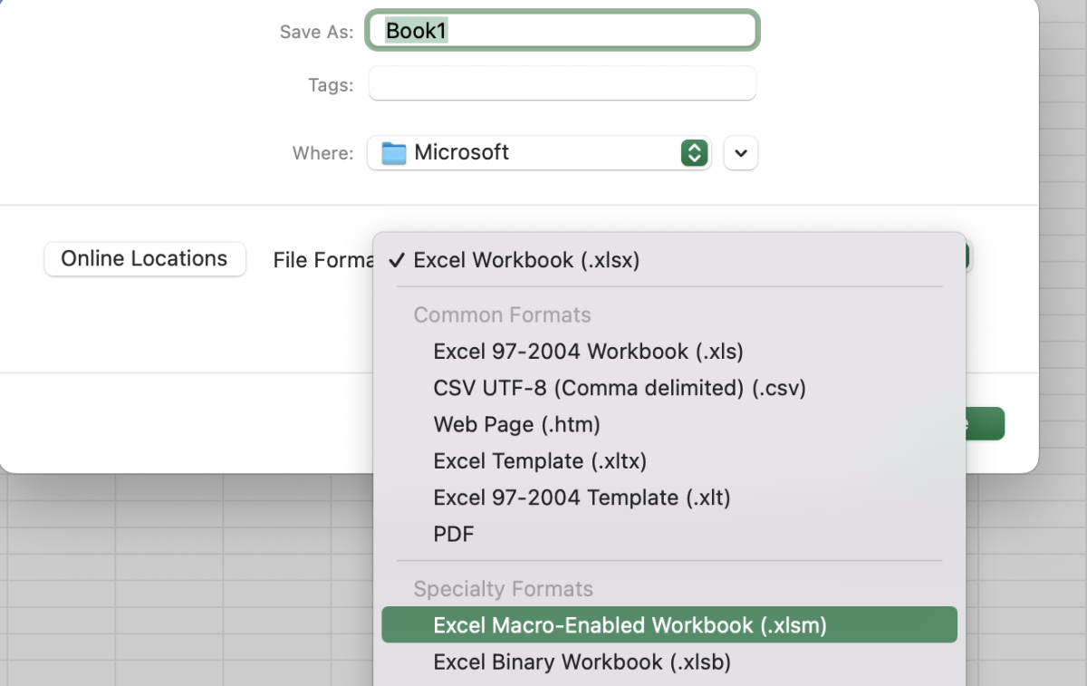Click the Online Locations button
The width and height of the screenshot is (1087, 686).
coord(145,259)
